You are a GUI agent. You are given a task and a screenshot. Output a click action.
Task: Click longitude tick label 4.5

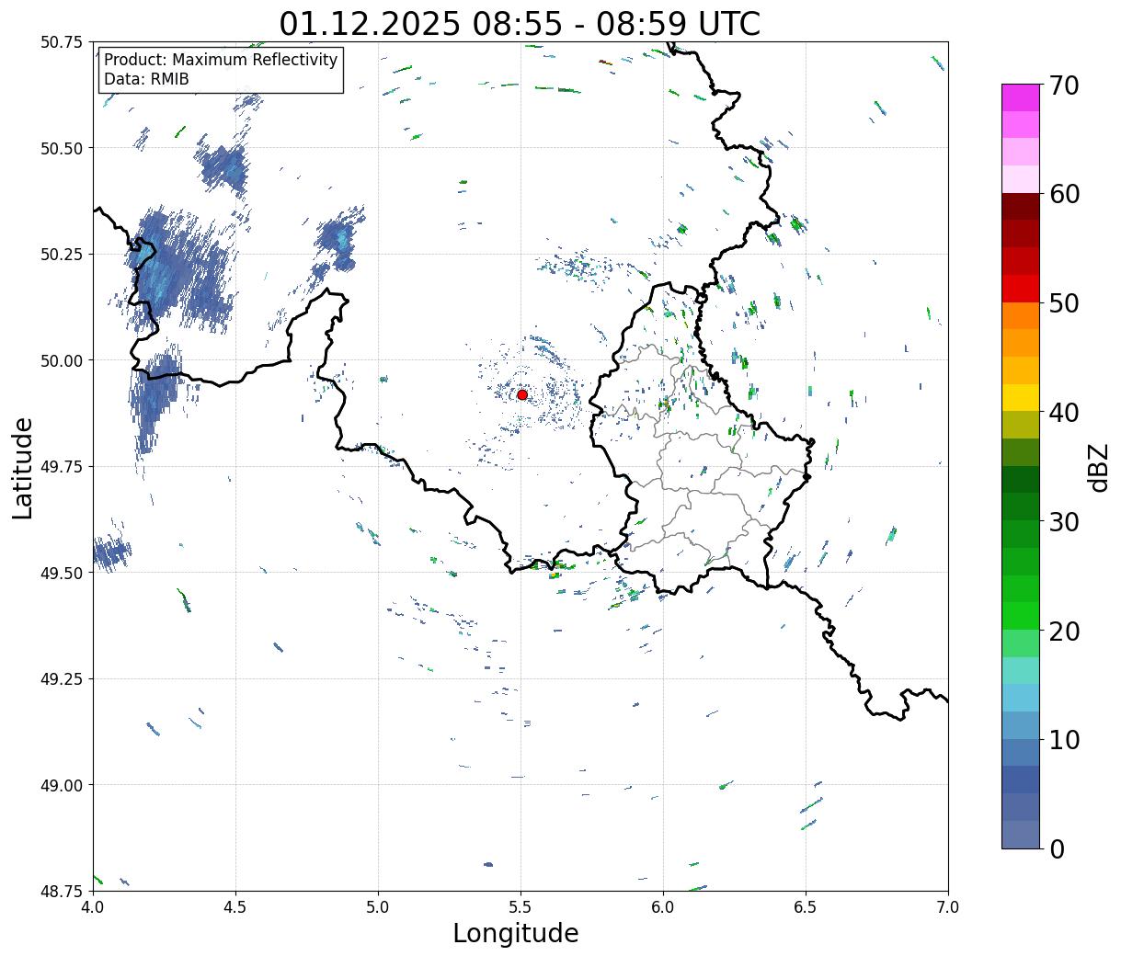(235, 907)
